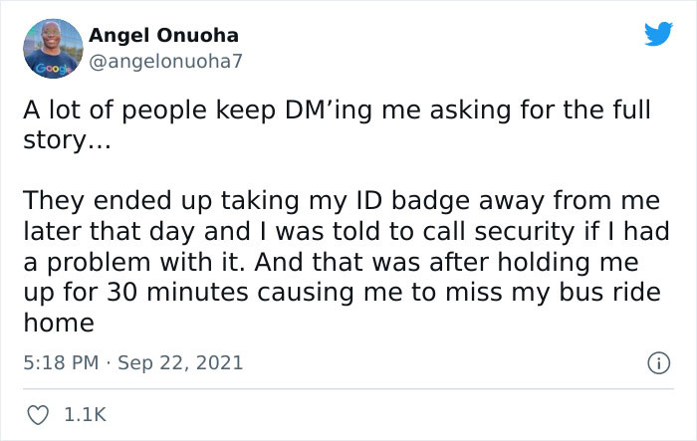Click the Twitter bird logo
Screen dimensions: 697x441
coord(658,36)
